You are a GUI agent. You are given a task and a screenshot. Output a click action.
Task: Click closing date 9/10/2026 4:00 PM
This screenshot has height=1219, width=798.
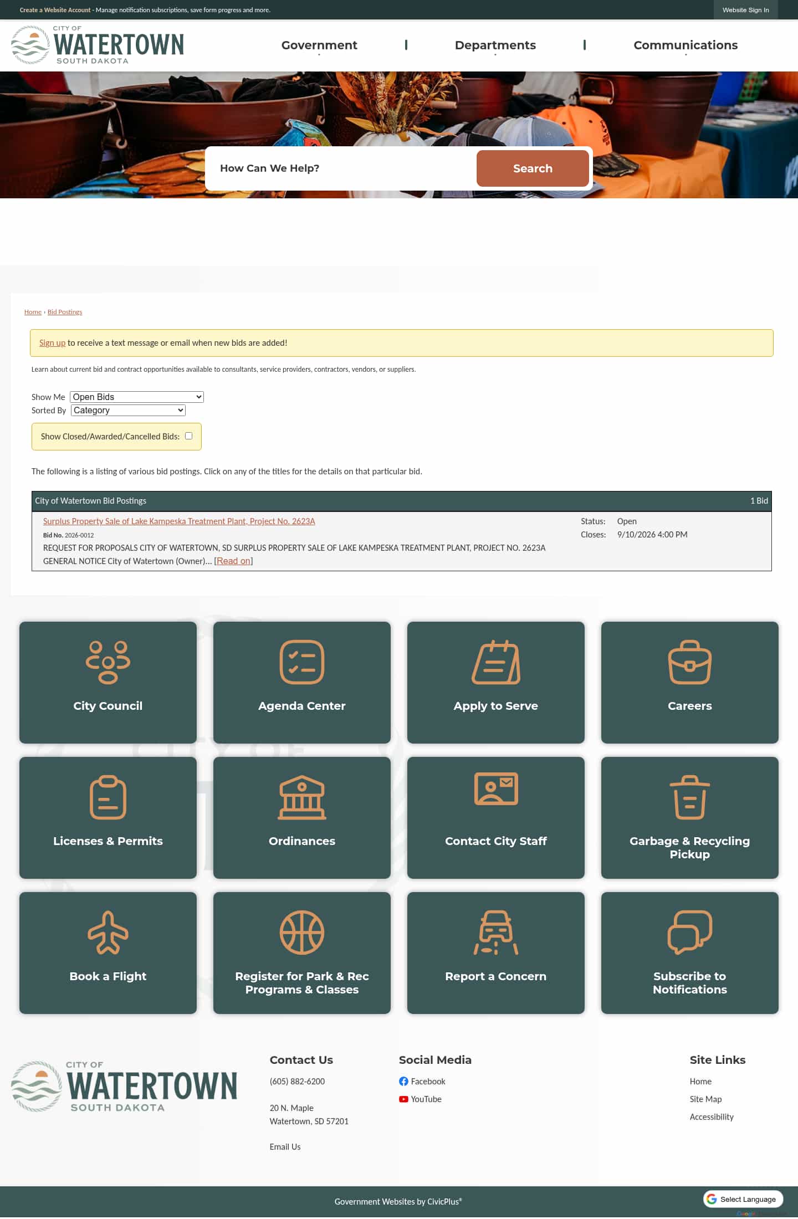click(x=652, y=535)
